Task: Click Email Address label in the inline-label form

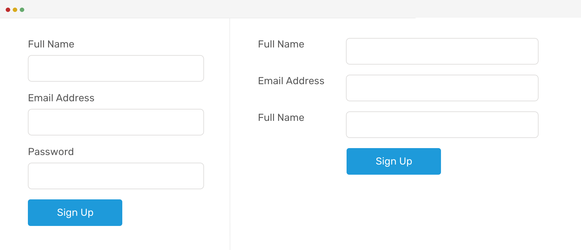Action: point(291,81)
